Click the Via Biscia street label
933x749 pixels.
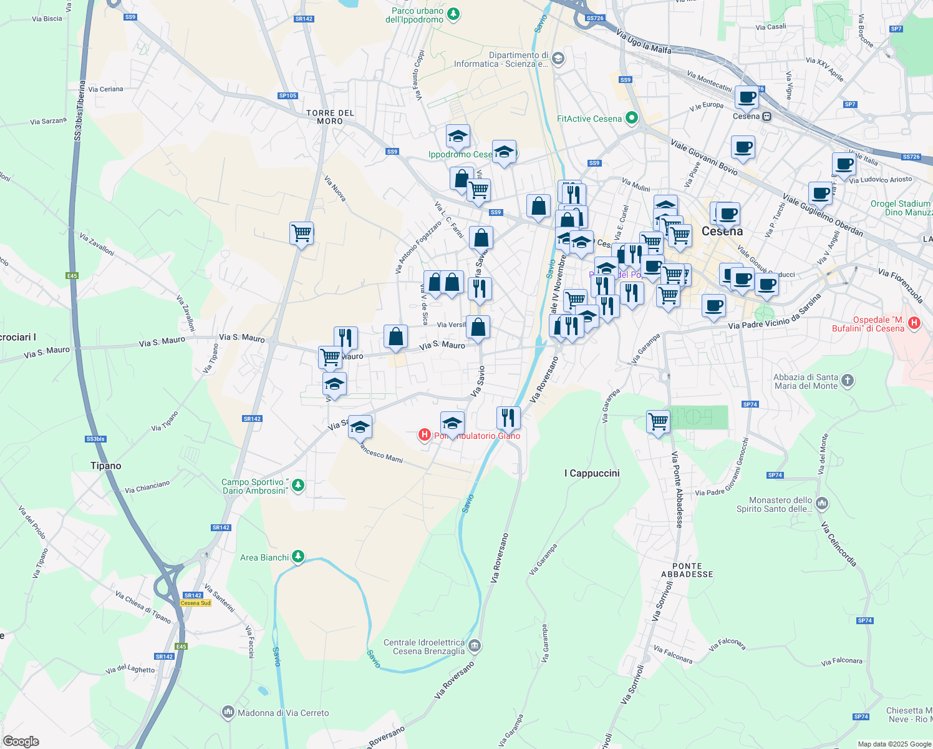(x=47, y=19)
